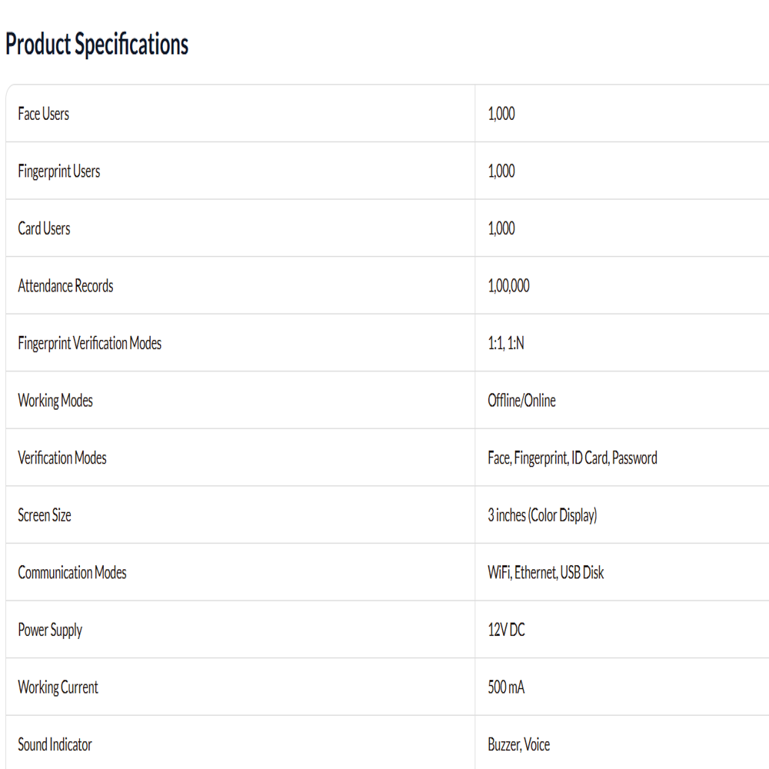Select the 12V DC value

point(506,631)
